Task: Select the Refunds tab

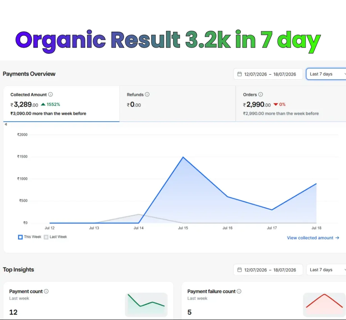Action: pyautogui.click(x=178, y=104)
